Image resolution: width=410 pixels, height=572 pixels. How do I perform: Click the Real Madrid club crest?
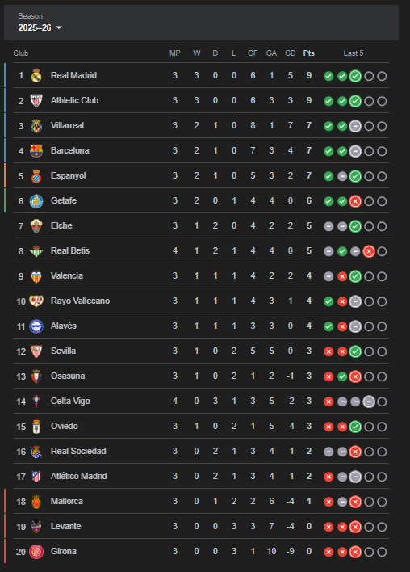click(36, 75)
